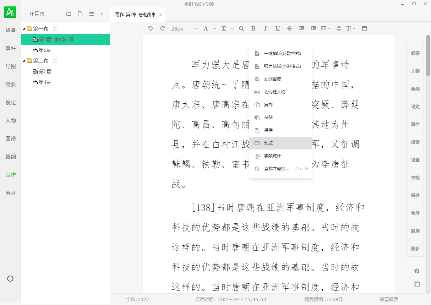Viewport: 431px width, 305px height.
Task: Increase paragraph indent using toolbar icon
Action: click(x=313, y=28)
